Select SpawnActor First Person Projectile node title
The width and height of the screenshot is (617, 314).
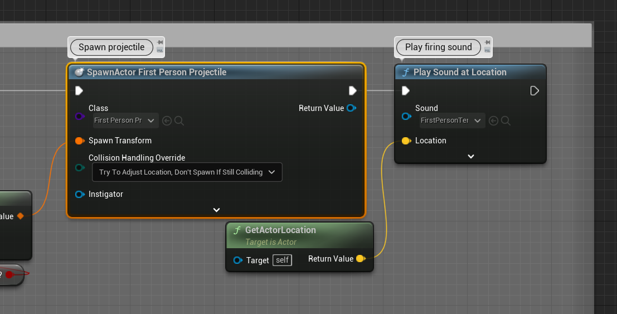[x=157, y=72]
